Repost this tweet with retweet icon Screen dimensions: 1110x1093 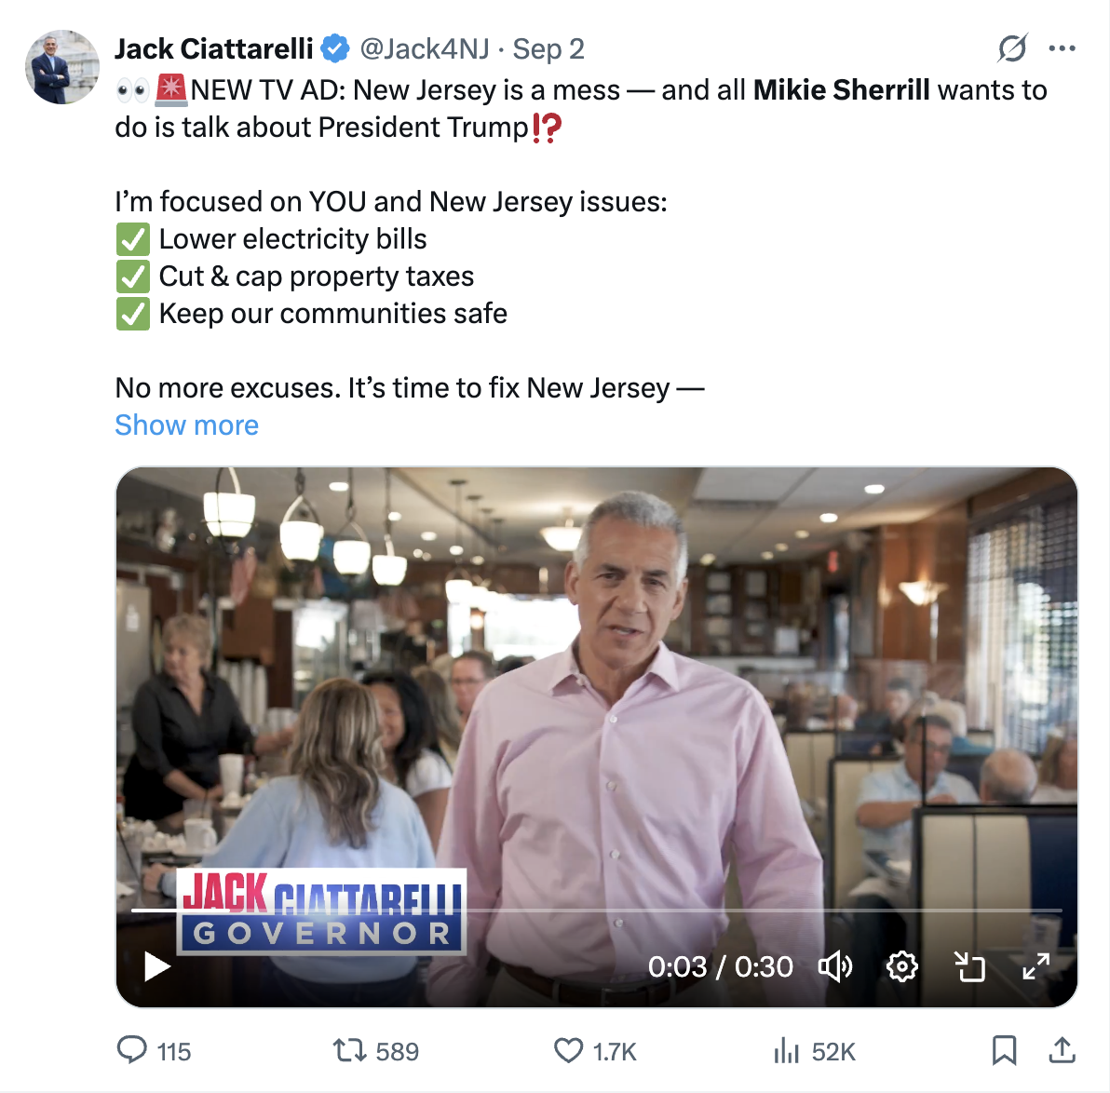coord(349,1050)
